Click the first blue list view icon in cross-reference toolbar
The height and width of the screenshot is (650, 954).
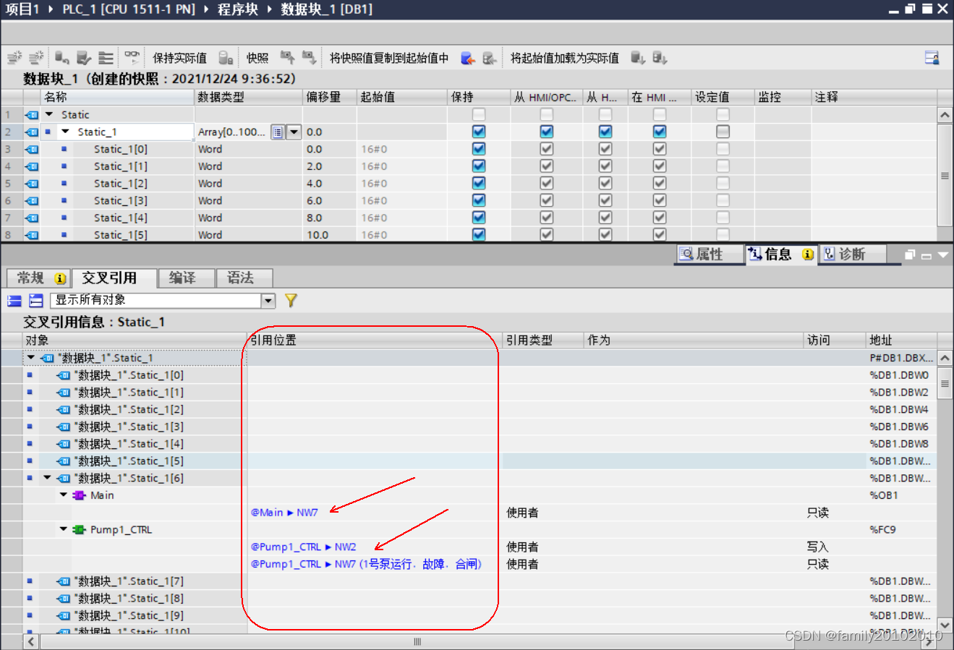coord(14,300)
